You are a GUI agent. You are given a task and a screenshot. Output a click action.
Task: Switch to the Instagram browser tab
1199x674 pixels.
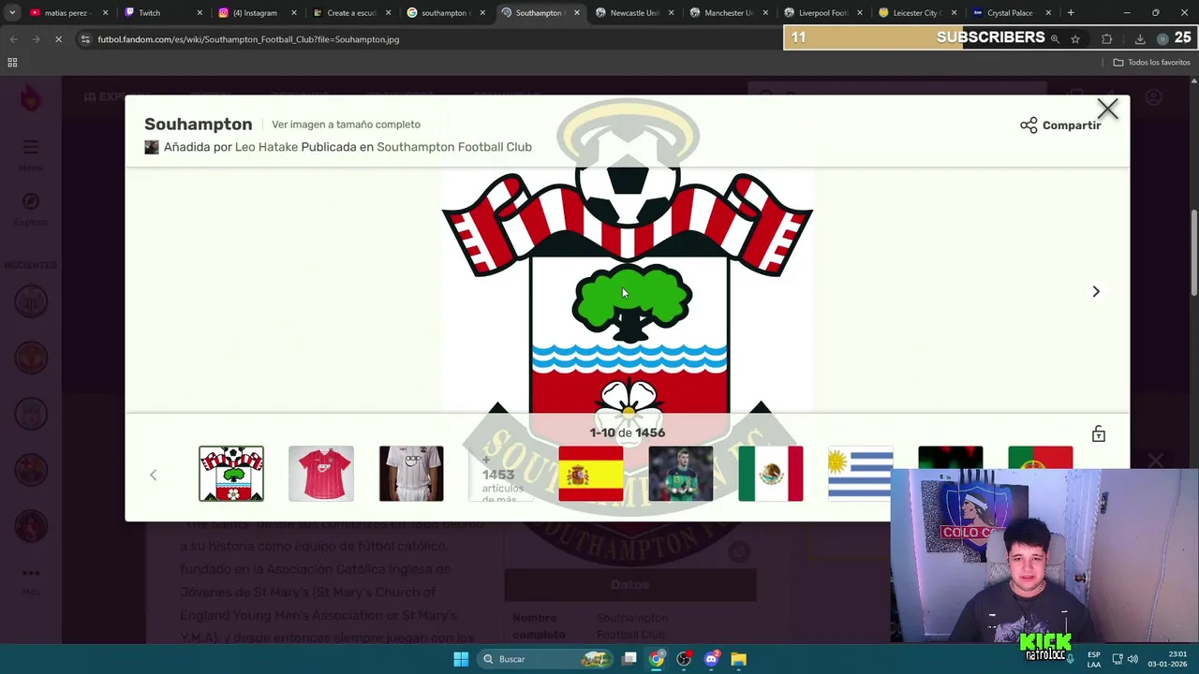255,13
